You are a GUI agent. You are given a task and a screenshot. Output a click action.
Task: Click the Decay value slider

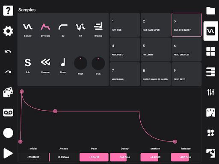pos(124,157)
